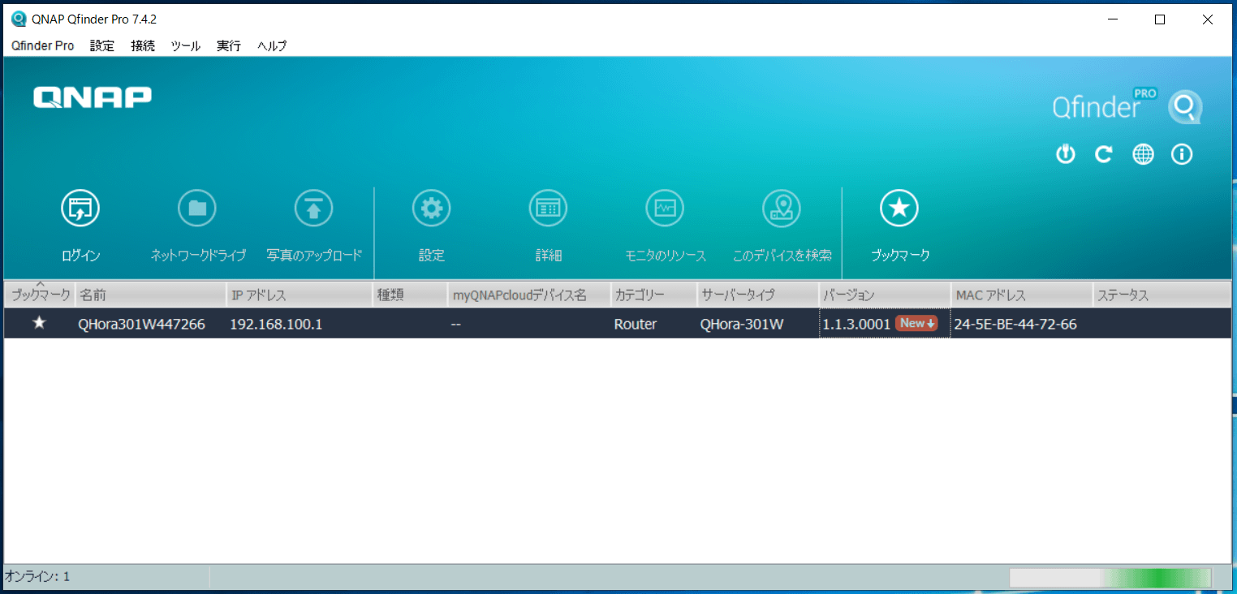Click the -- myQNAPcloud name cell

(x=456, y=324)
